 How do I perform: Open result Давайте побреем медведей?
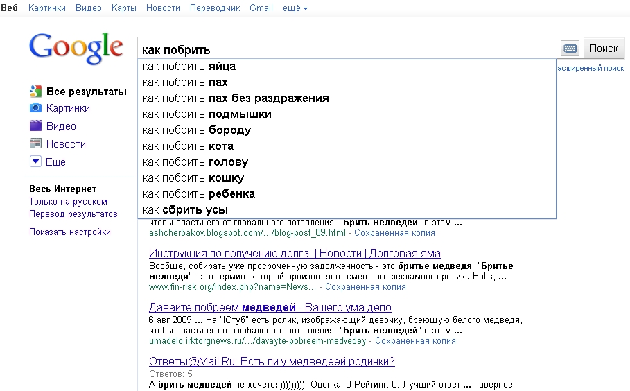270,307
